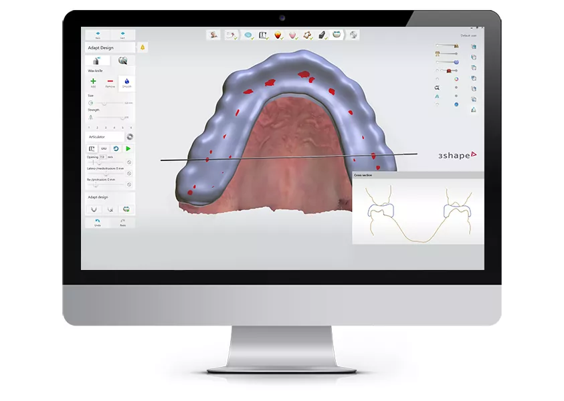Click the magnifier icon in visibility panel
Image resolution: width=564 pixels, height=401 pixels.
(x=437, y=87)
